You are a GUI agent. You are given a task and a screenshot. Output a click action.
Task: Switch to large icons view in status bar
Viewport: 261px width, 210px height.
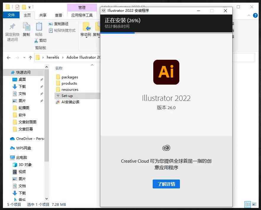[x=254, y=204]
